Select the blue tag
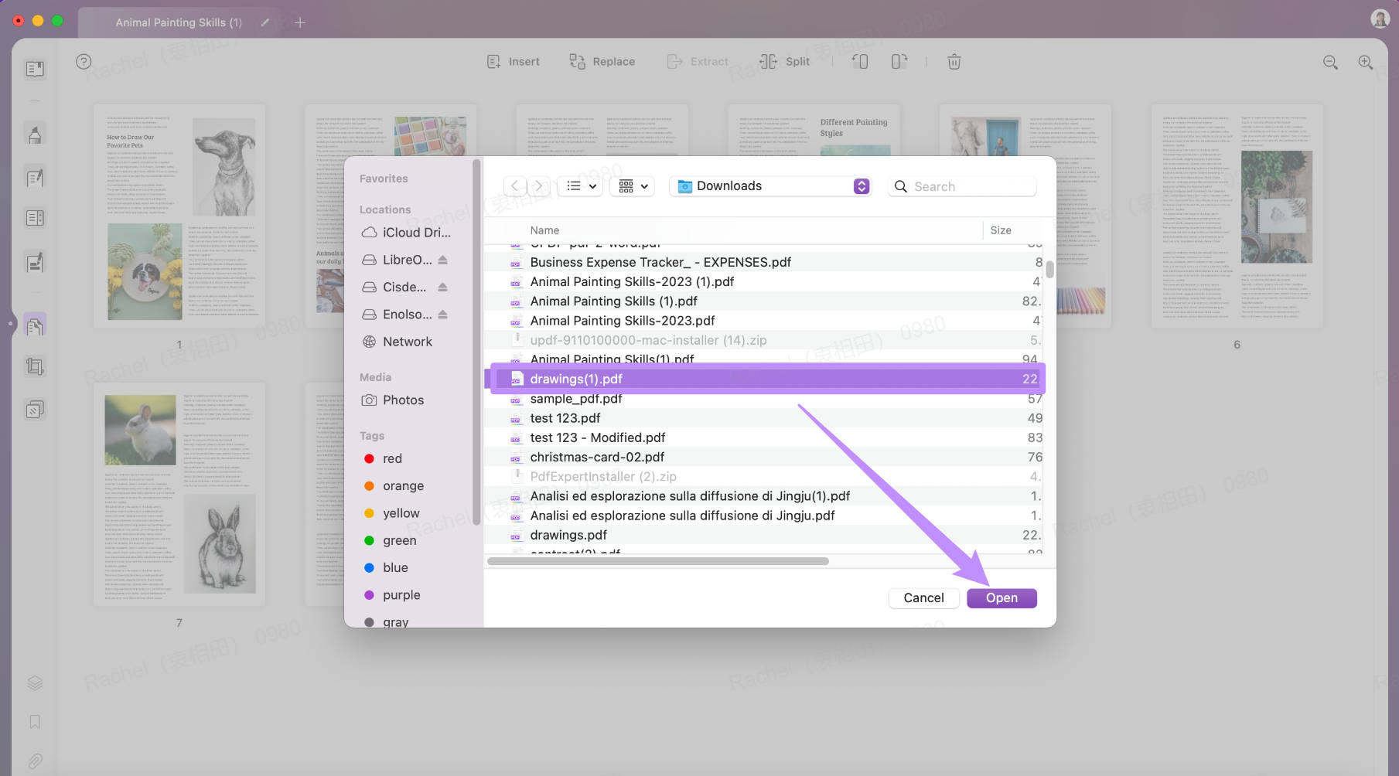1399x776 pixels. 386,567
